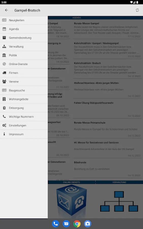The width and height of the screenshot is (143, 229).
Task: Open Wohnangebote in the drawer
Action: point(24,99)
